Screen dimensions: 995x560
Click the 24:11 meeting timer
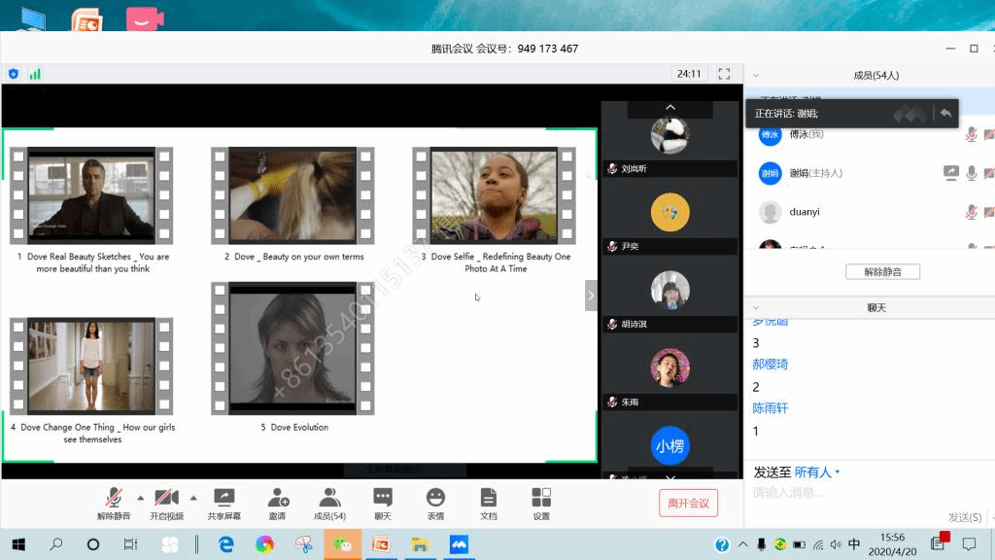[x=689, y=74]
